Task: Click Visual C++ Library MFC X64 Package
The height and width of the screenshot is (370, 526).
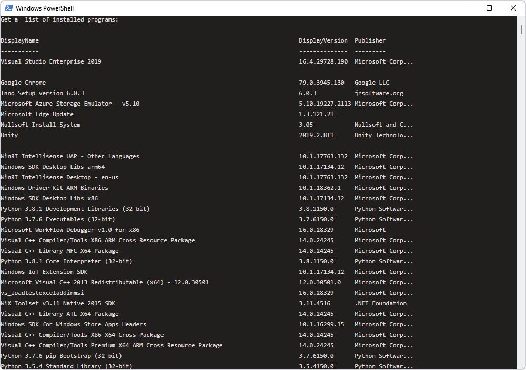Action: click(60, 251)
